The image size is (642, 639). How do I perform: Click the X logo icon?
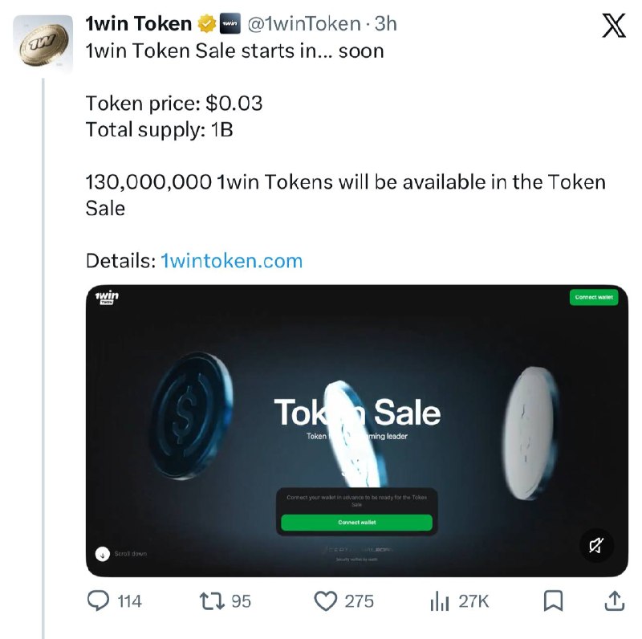pyautogui.click(x=614, y=26)
